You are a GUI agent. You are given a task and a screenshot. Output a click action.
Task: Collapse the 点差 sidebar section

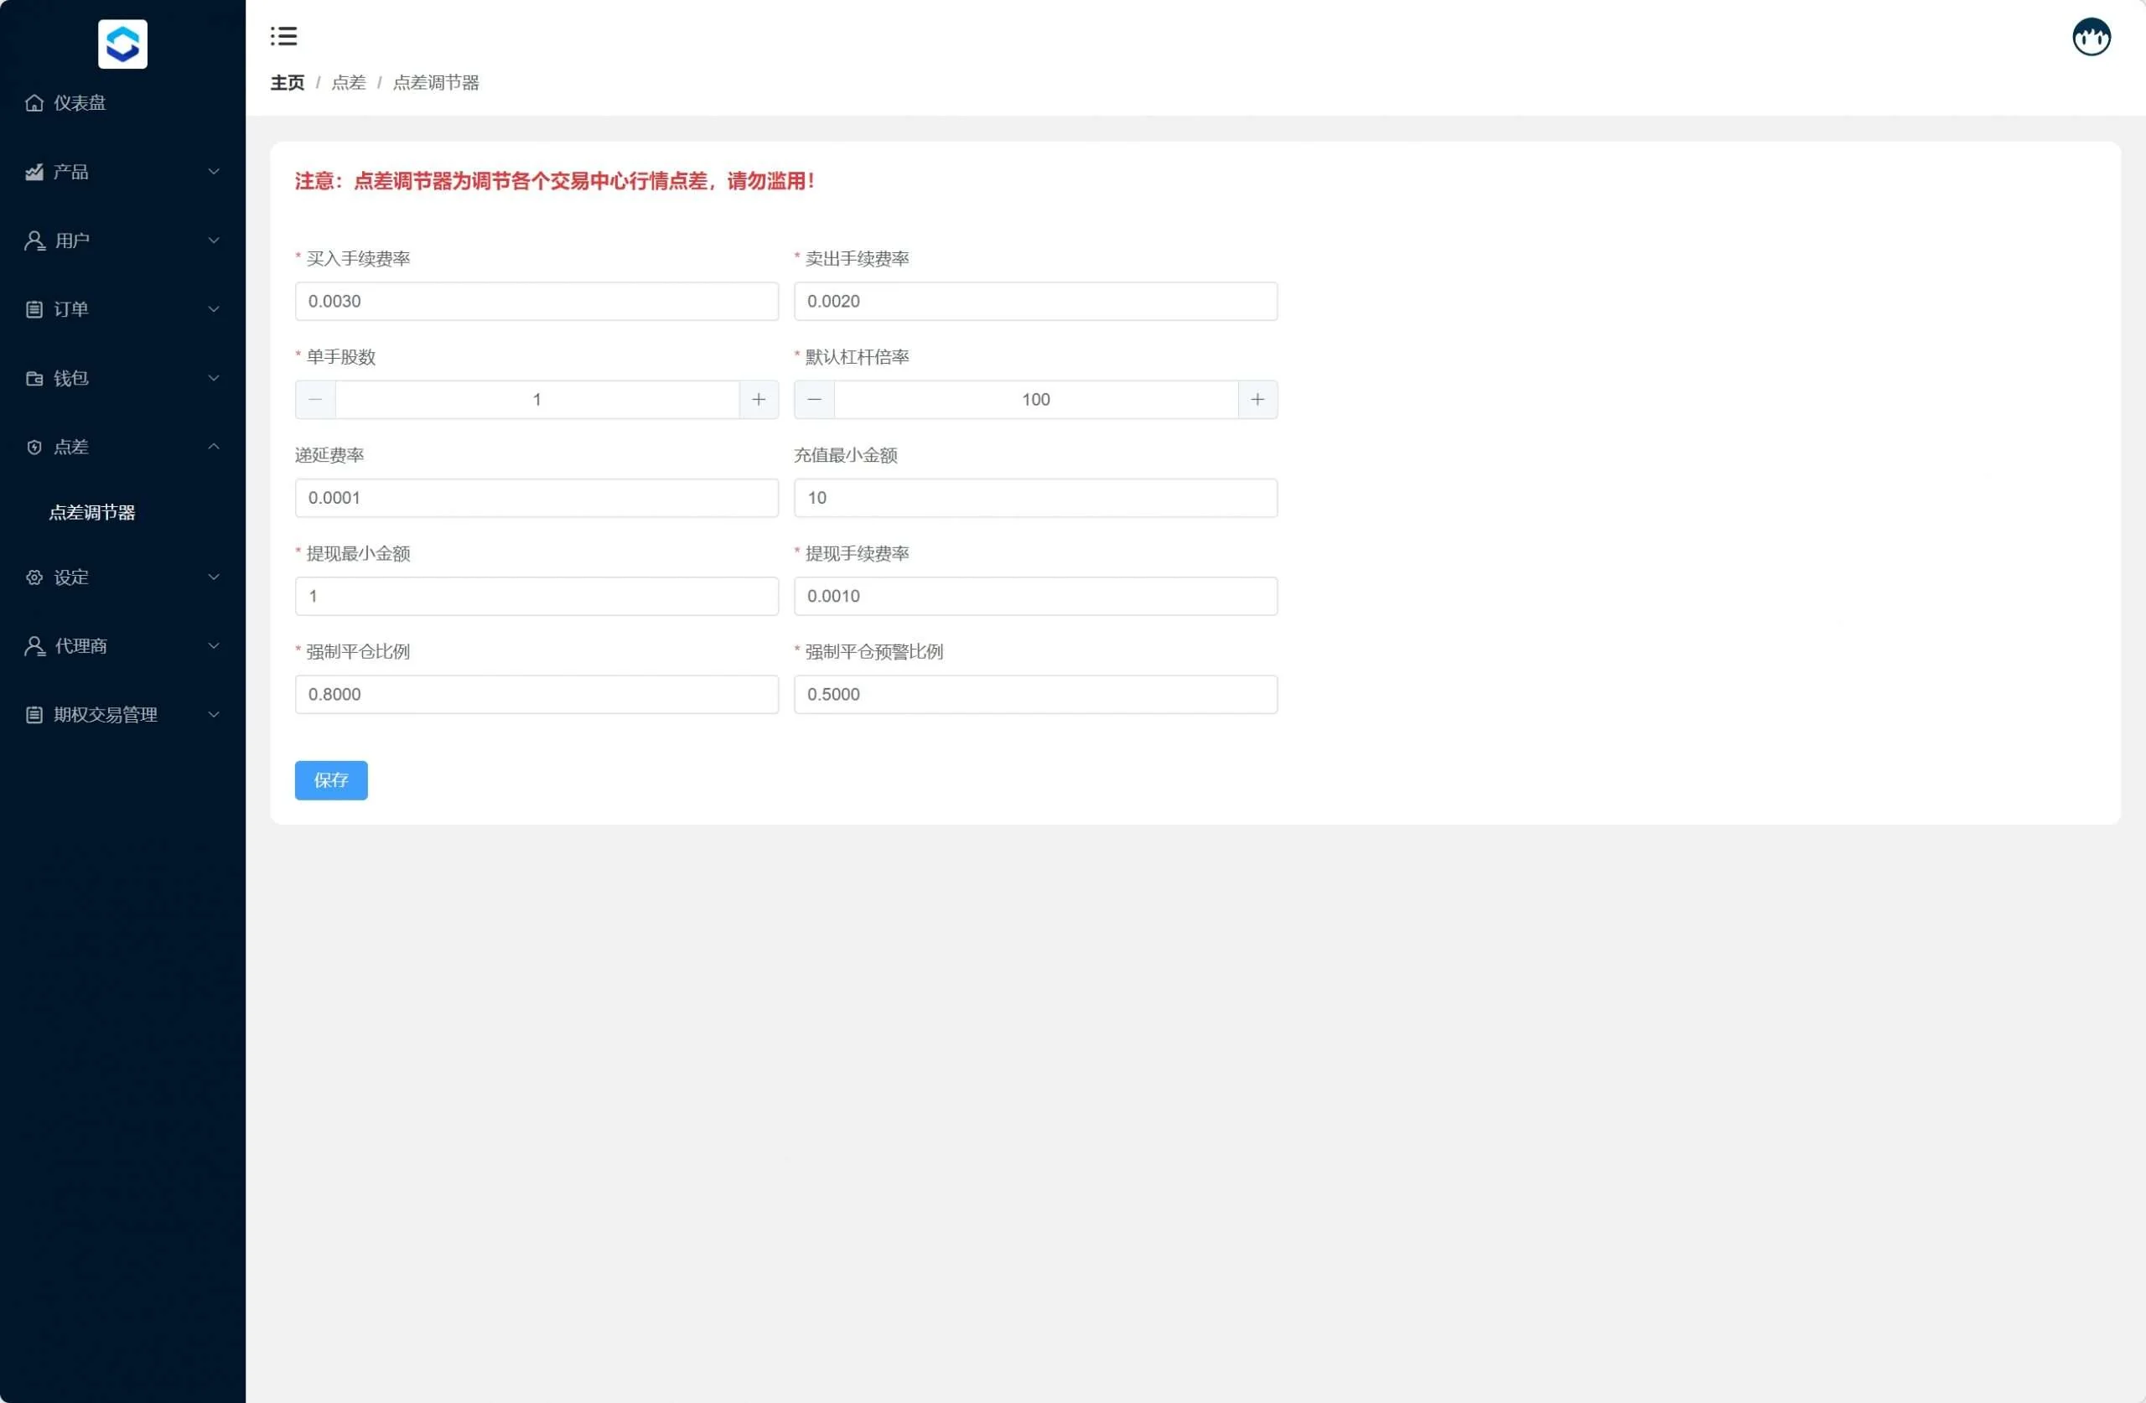(122, 448)
